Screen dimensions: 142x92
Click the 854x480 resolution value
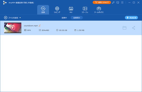[x=45, y=30]
